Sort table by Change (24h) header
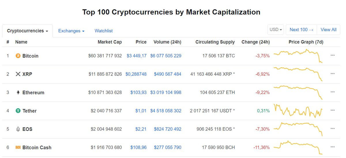The width and height of the screenshot is (346, 158). pos(255,42)
